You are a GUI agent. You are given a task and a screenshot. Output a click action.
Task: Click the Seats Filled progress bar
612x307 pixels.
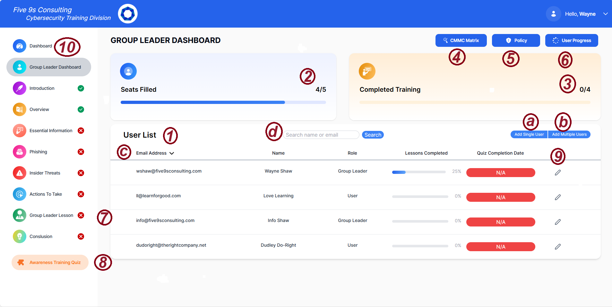[223, 102]
